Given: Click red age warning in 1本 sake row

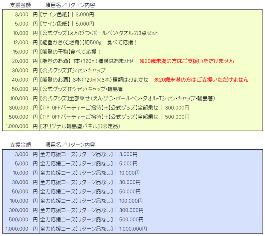Looking at the screenshot, I should (187, 61).
